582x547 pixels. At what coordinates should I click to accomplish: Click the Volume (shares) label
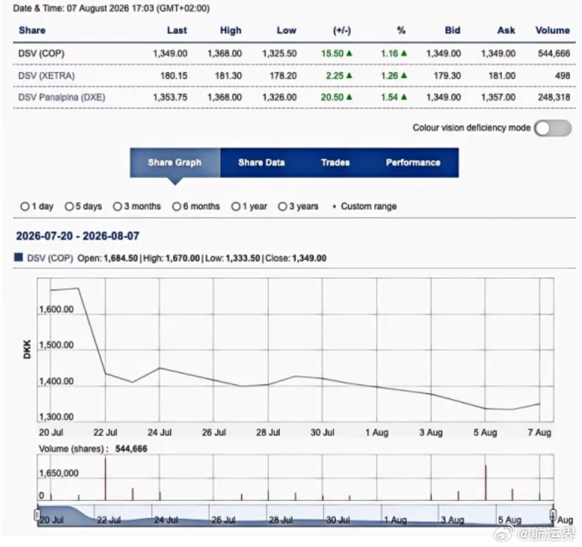point(74,449)
